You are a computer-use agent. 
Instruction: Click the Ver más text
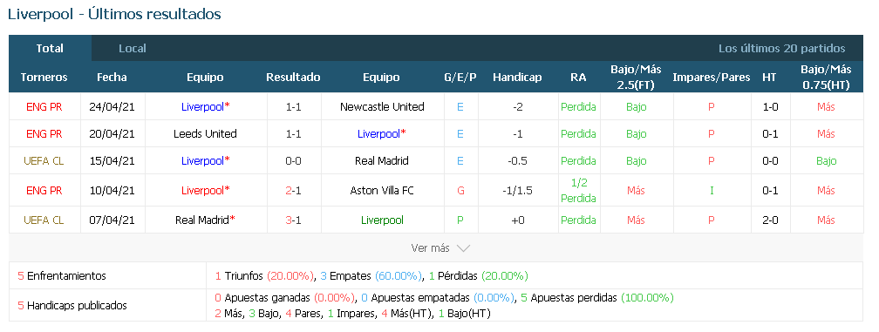pos(431,248)
